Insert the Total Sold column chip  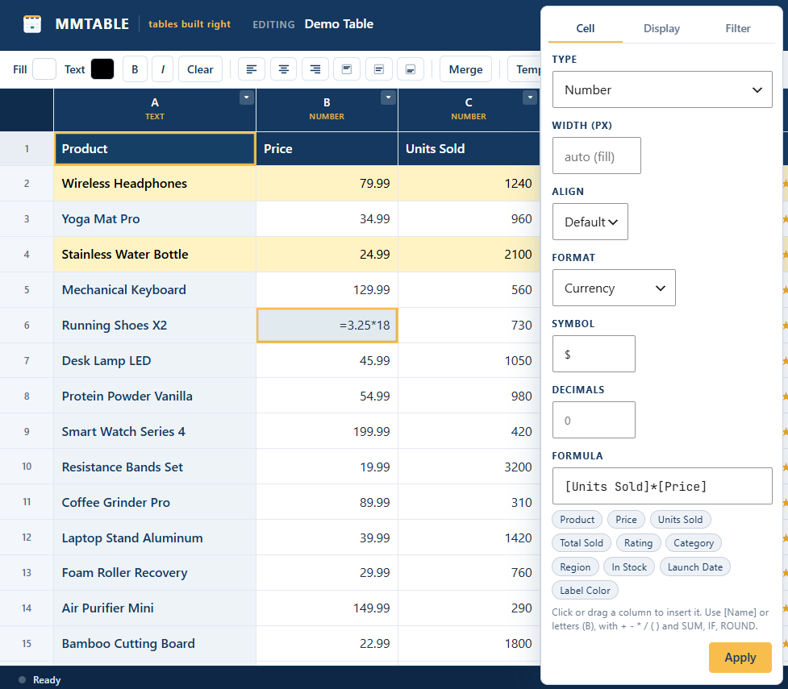(582, 543)
